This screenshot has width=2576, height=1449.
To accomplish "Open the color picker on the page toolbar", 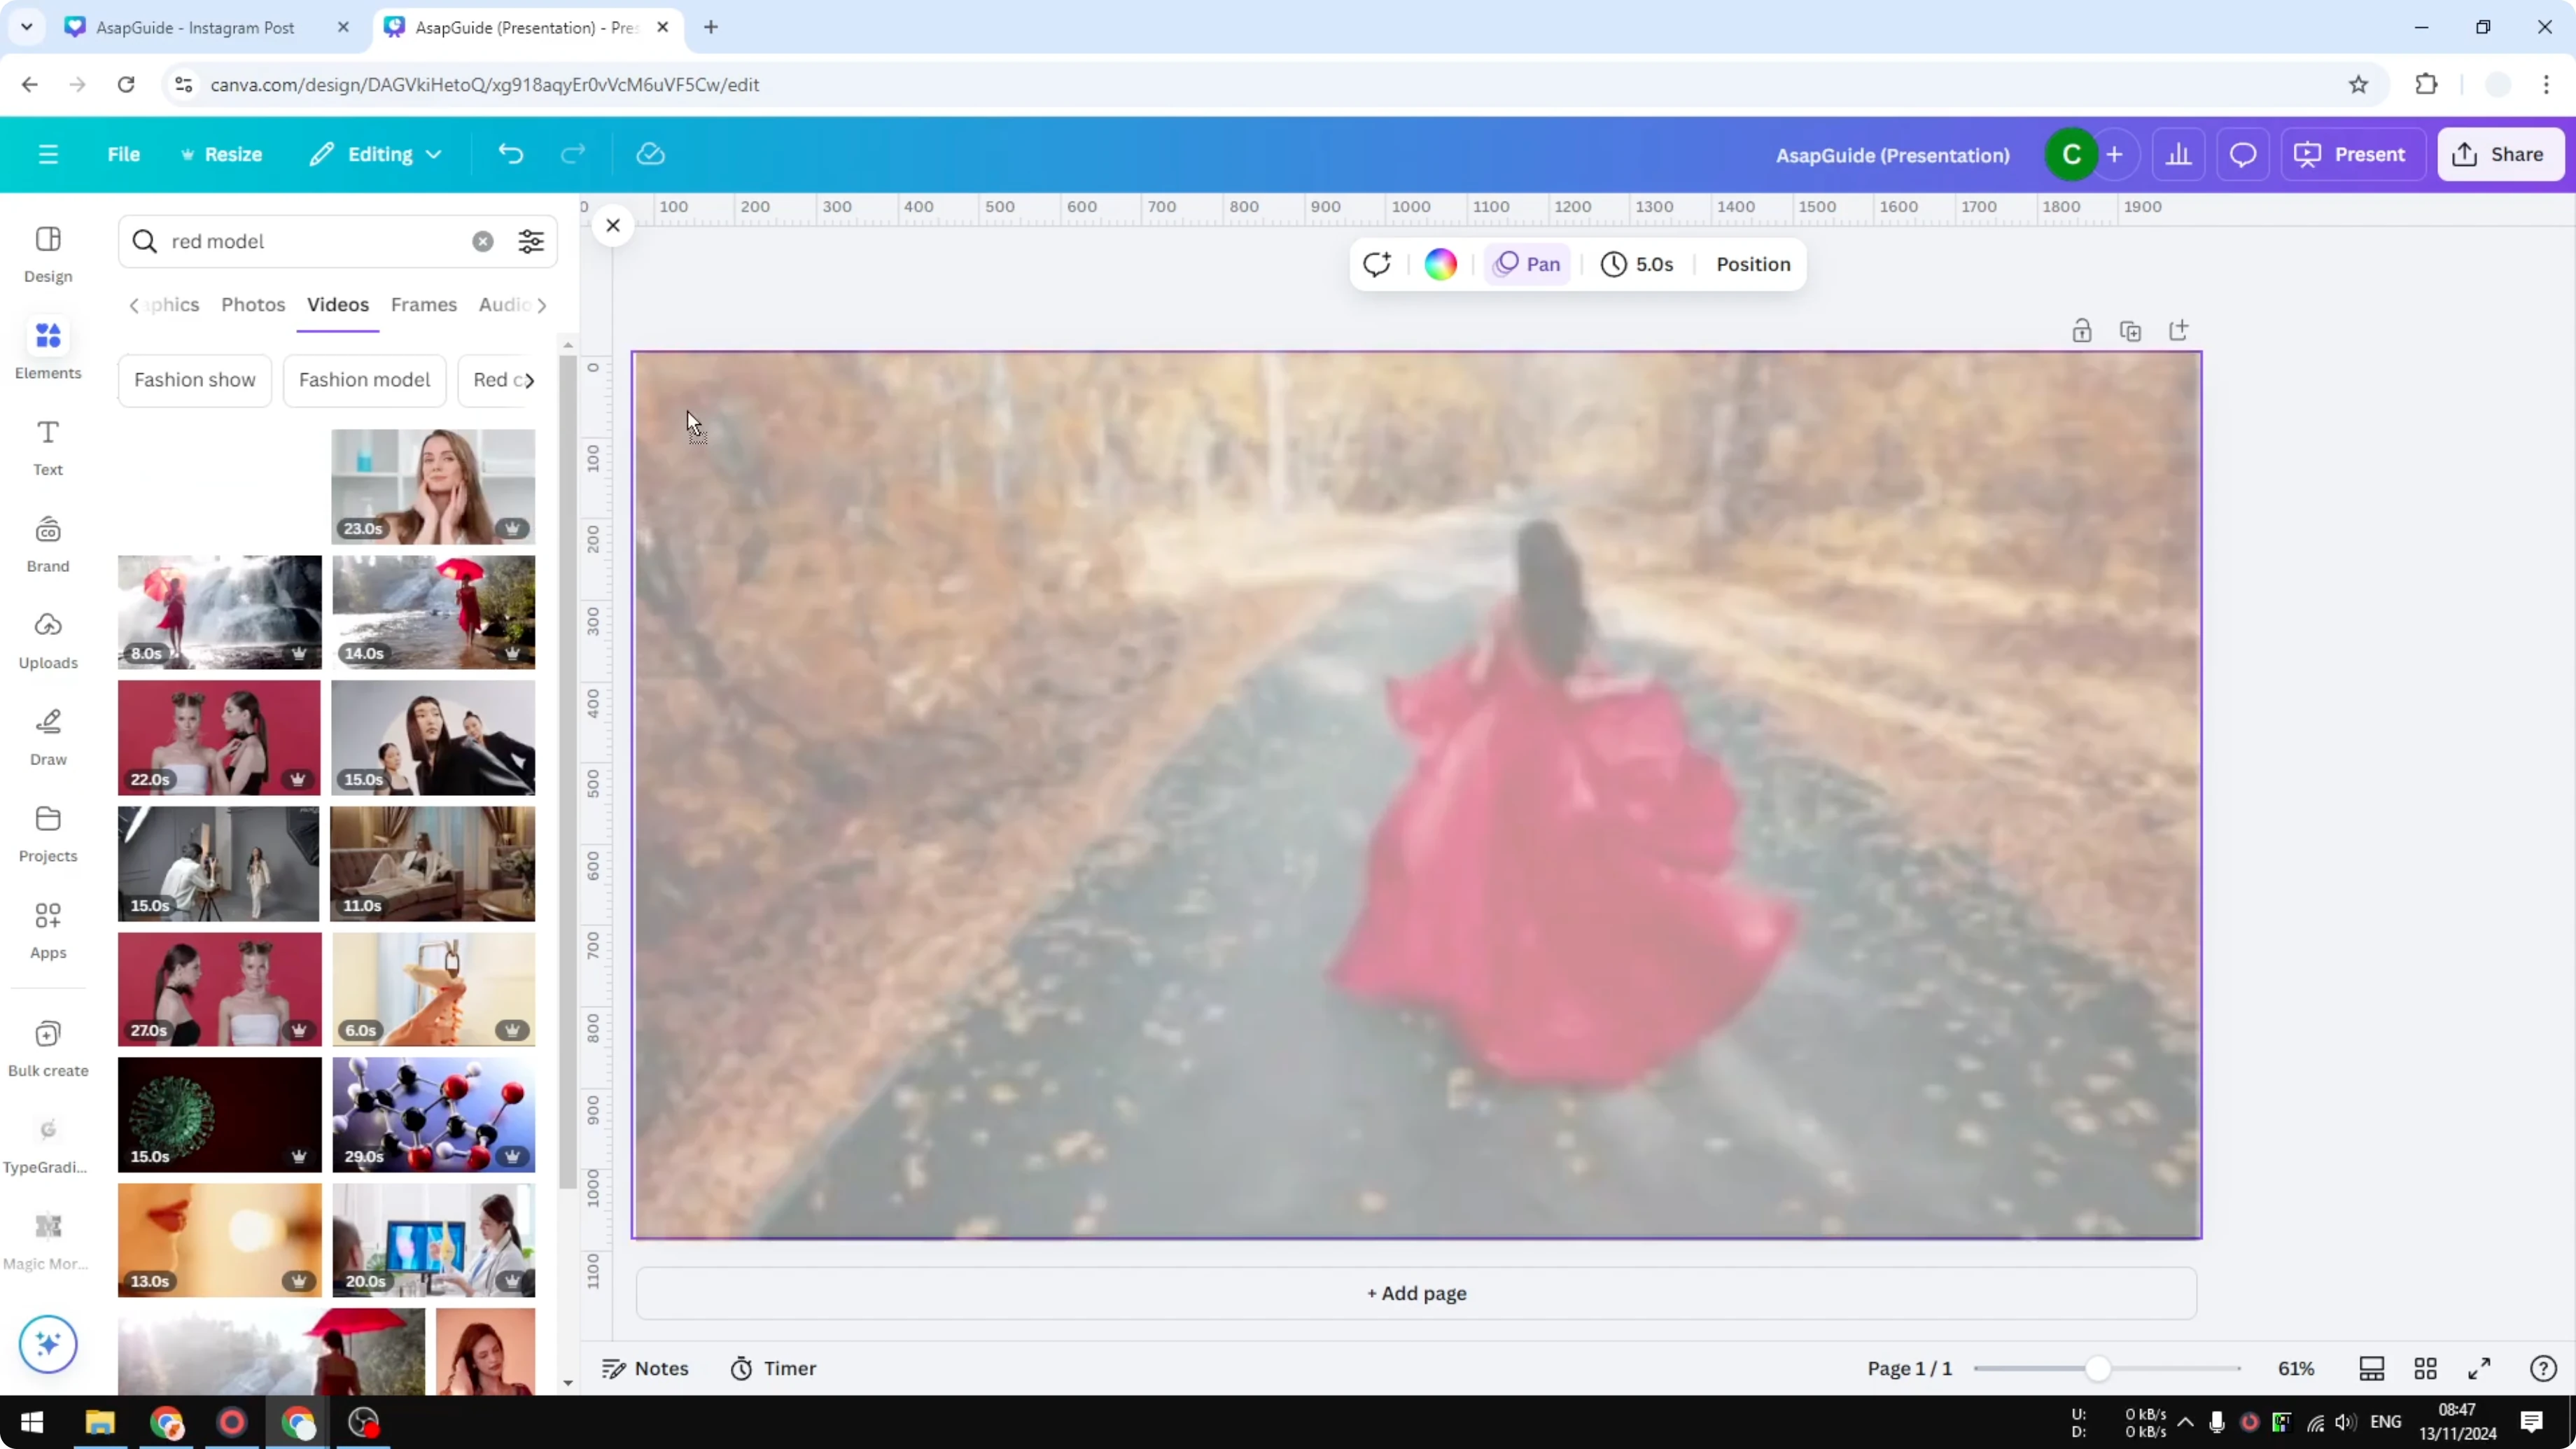I will [x=1440, y=264].
